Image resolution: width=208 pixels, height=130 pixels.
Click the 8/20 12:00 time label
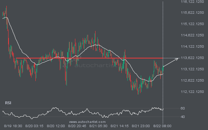(x=56, y=126)
